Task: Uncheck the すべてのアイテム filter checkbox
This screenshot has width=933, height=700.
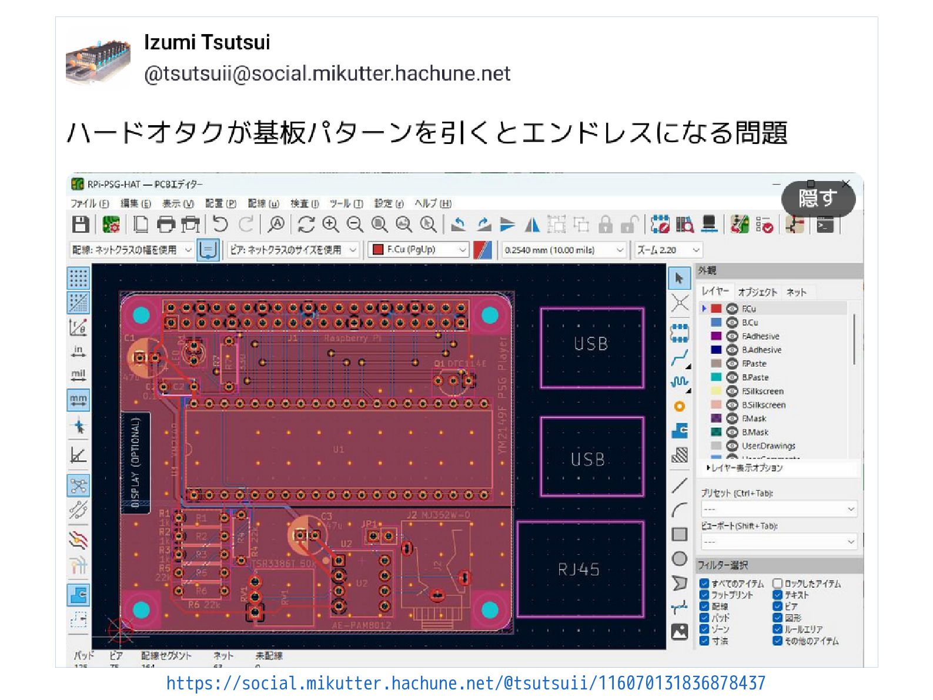Action: 704,584
